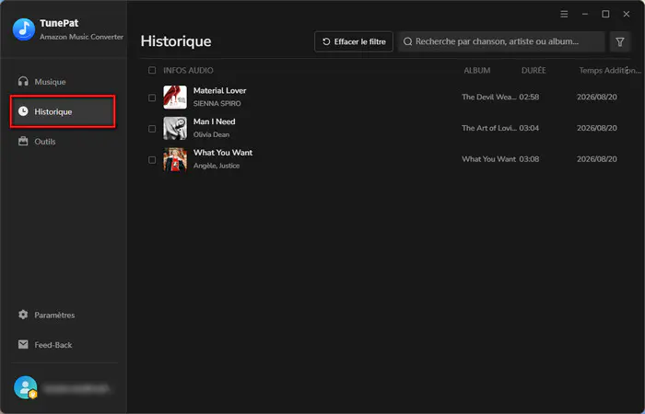
Task: Click the Outils toolbox icon
Action: [x=23, y=141]
